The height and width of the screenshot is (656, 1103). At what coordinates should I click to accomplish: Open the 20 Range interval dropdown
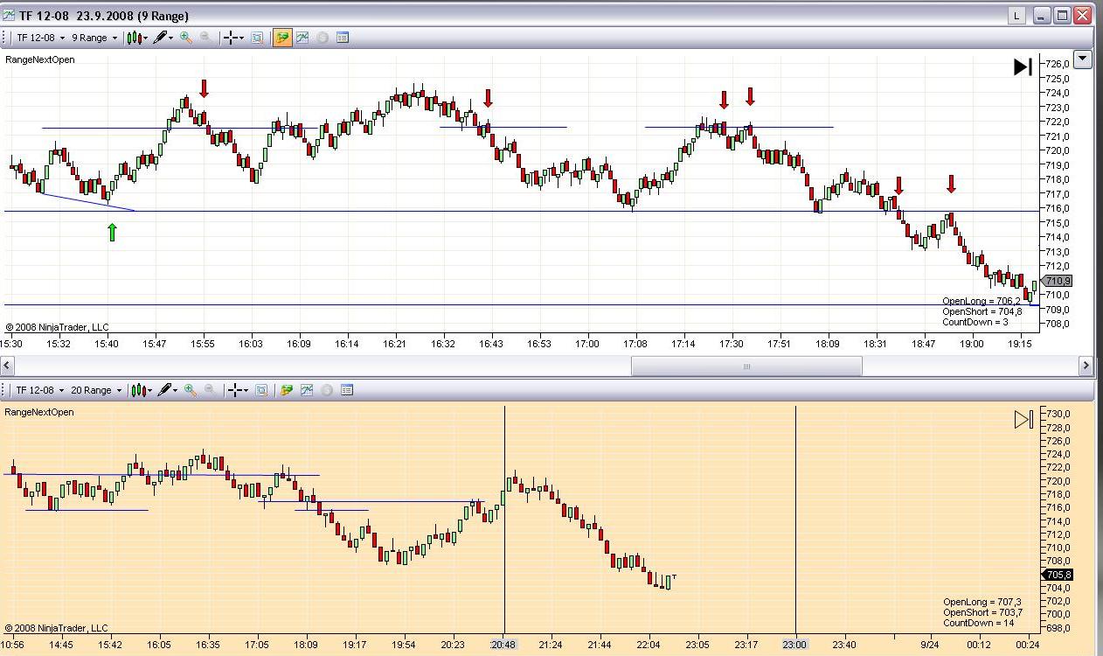tap(97, 390)
